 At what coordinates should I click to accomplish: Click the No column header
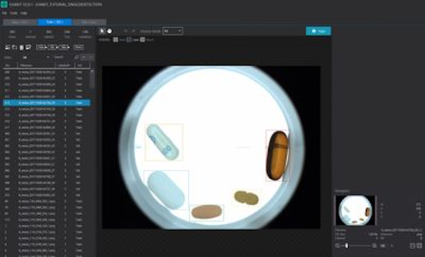(10, 65)
